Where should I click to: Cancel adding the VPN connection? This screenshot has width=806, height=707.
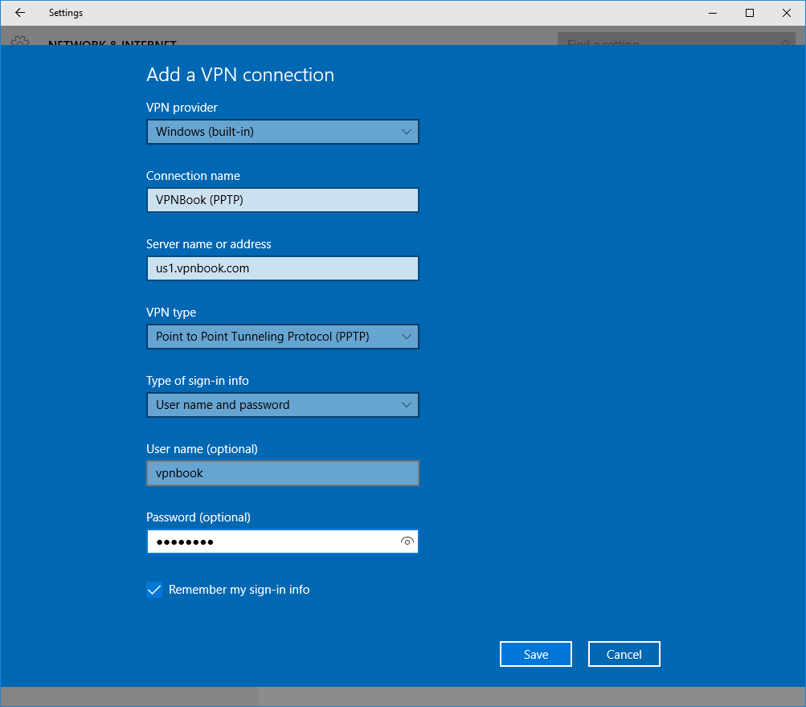[x=624, y=653]
